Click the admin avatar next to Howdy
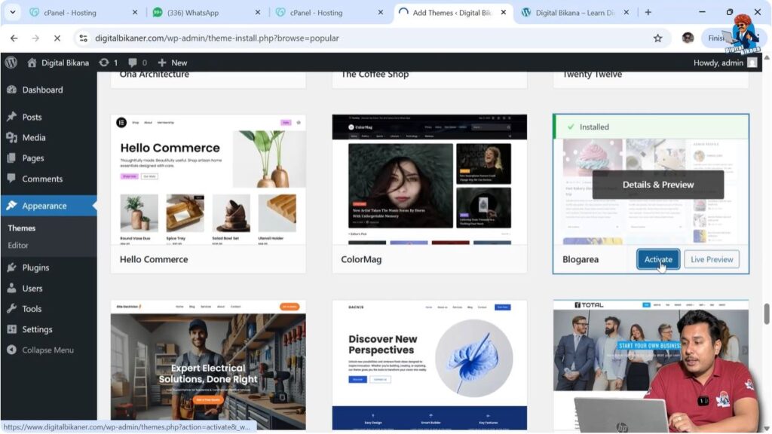This screenshot has width=772, height=434. tap(752, 63)
